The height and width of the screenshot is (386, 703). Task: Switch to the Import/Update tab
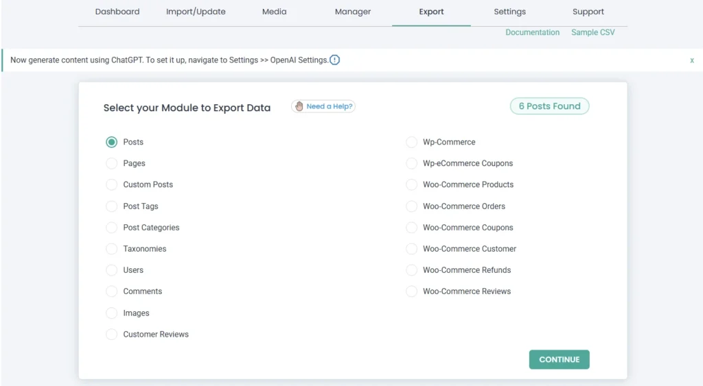(x=196, y=12)
